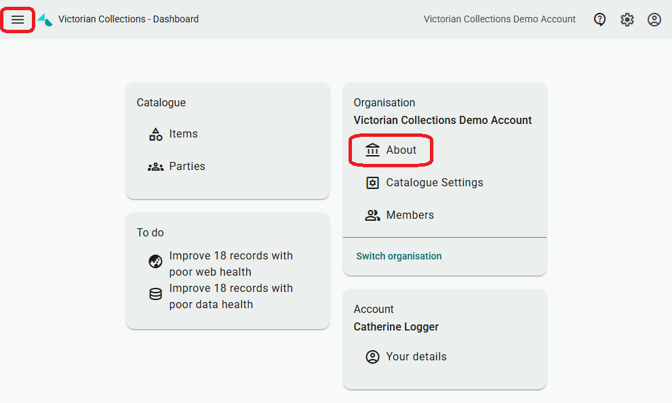Click the web health globe icon
The image size is (672, 403).
click(x=155, y=261)
